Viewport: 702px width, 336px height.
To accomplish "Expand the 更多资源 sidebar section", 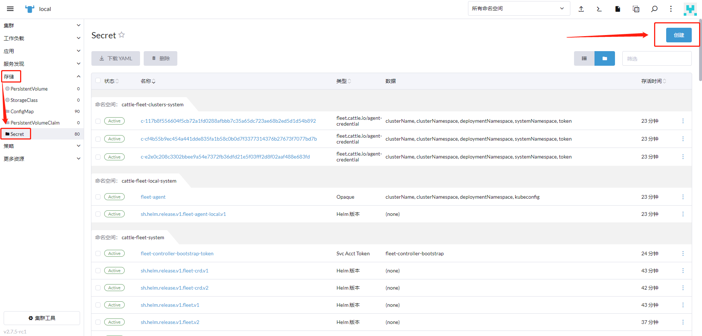I will pyautogui.click(x=42, y=159).
